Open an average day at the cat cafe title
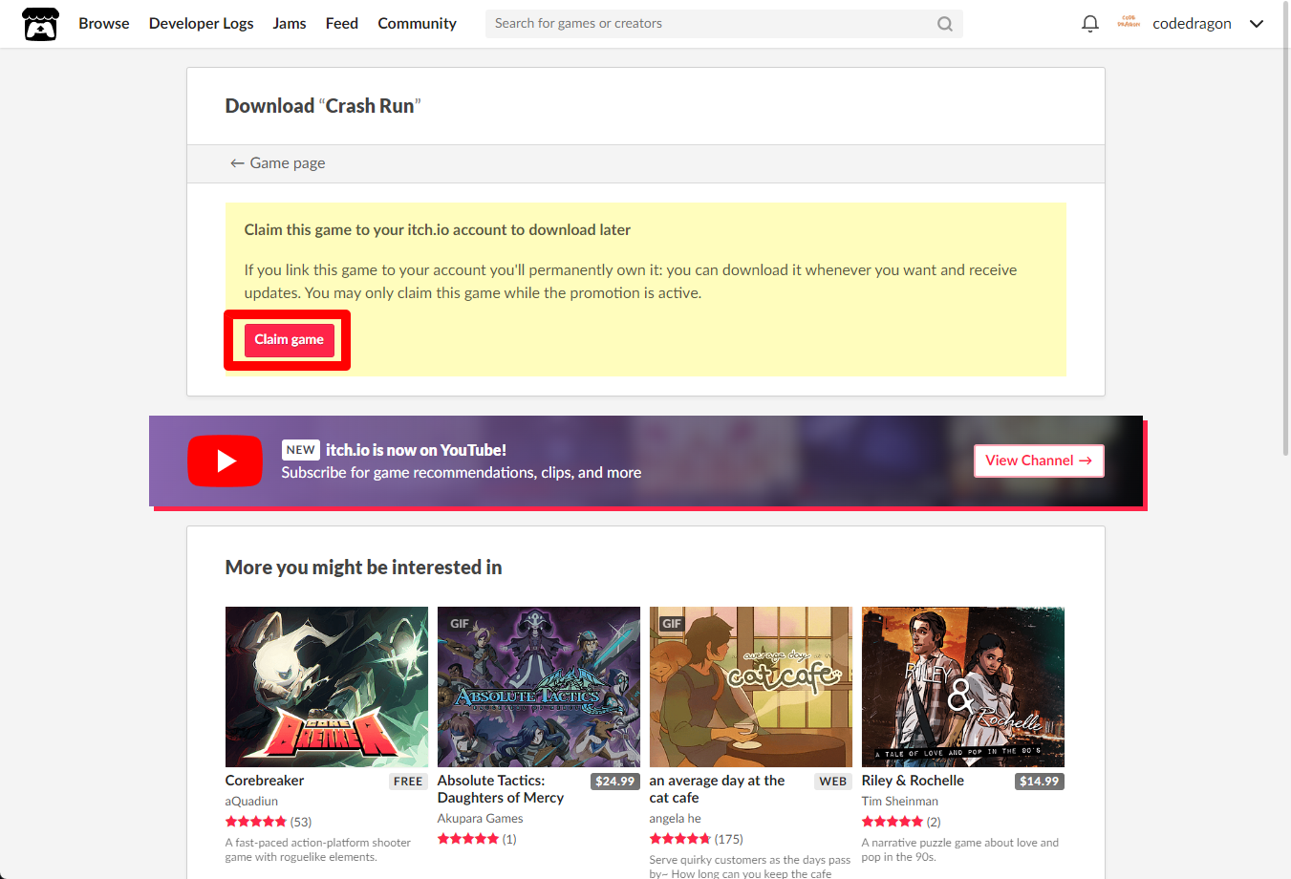Screen dimensions: 1291x879 click(x=717, y=789)
